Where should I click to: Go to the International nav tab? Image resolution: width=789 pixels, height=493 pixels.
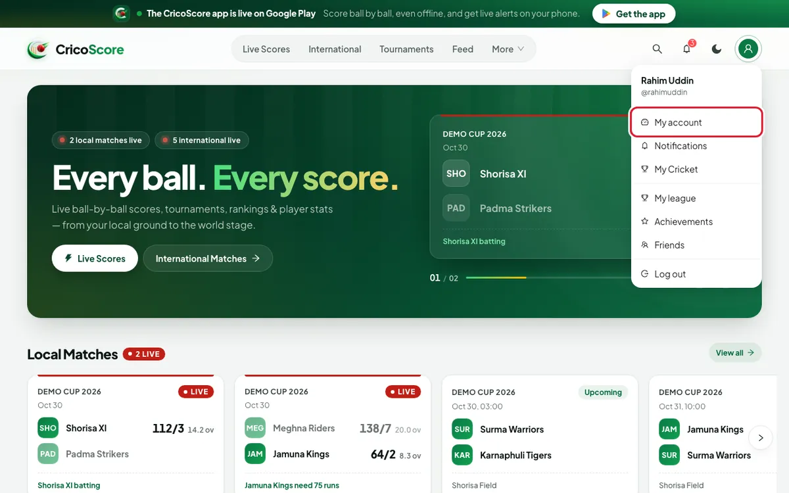point(335,49)
